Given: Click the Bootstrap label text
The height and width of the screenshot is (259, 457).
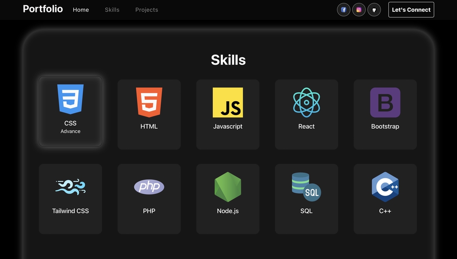Looking at the screenshot, I should pyautogui.click(x=385, y=126).
